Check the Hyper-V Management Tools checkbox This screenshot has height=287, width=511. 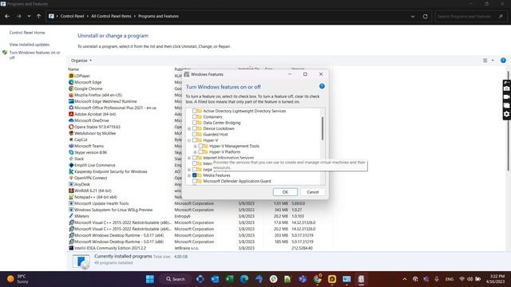click(x=200, y=146)
